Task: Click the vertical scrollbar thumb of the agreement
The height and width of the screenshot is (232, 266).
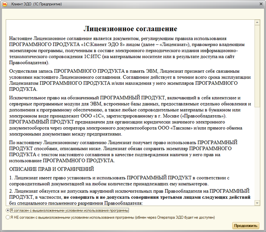Action: point(257,66)
